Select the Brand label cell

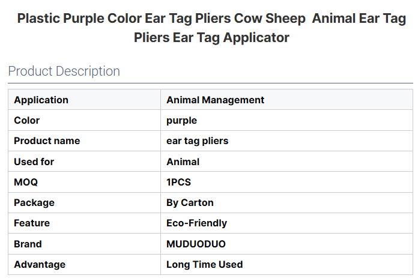[28, 244]
